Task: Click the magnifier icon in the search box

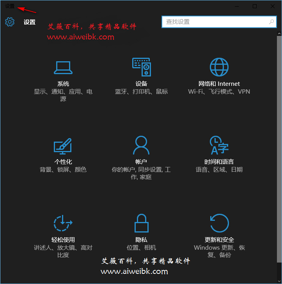Action: 271,22
